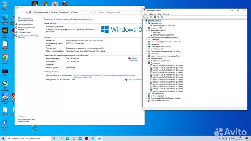This screenshot has height=141, width=251.
Task: Open the Действие menu in Device Manager
Action: 153,14
